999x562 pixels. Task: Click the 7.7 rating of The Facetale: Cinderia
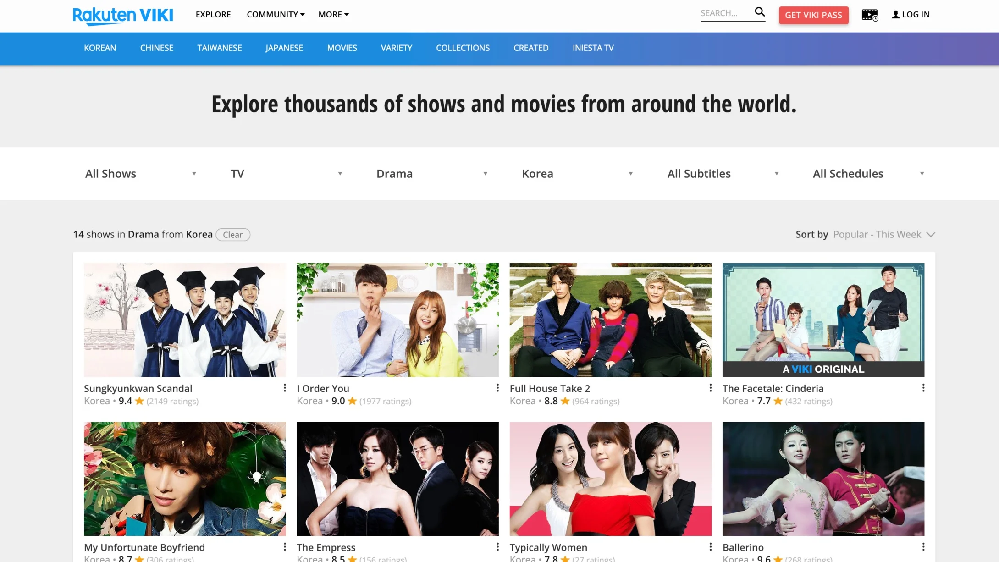tap(763, 401)
